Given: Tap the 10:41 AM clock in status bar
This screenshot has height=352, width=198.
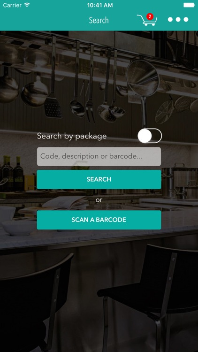Looking at the screenshot, I should coord(100,5).
